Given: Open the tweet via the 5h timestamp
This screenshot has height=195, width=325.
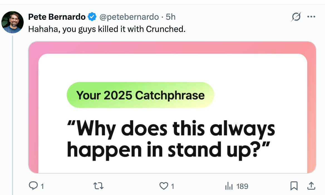Looking at the screenshot, I should click(x=171, y=17).
